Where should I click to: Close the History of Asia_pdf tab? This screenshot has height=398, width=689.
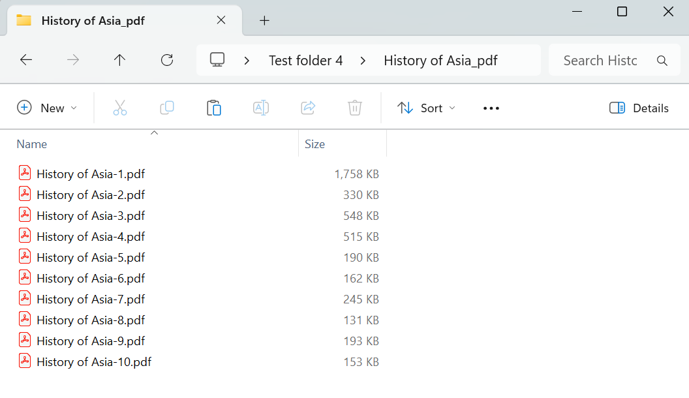221,20
